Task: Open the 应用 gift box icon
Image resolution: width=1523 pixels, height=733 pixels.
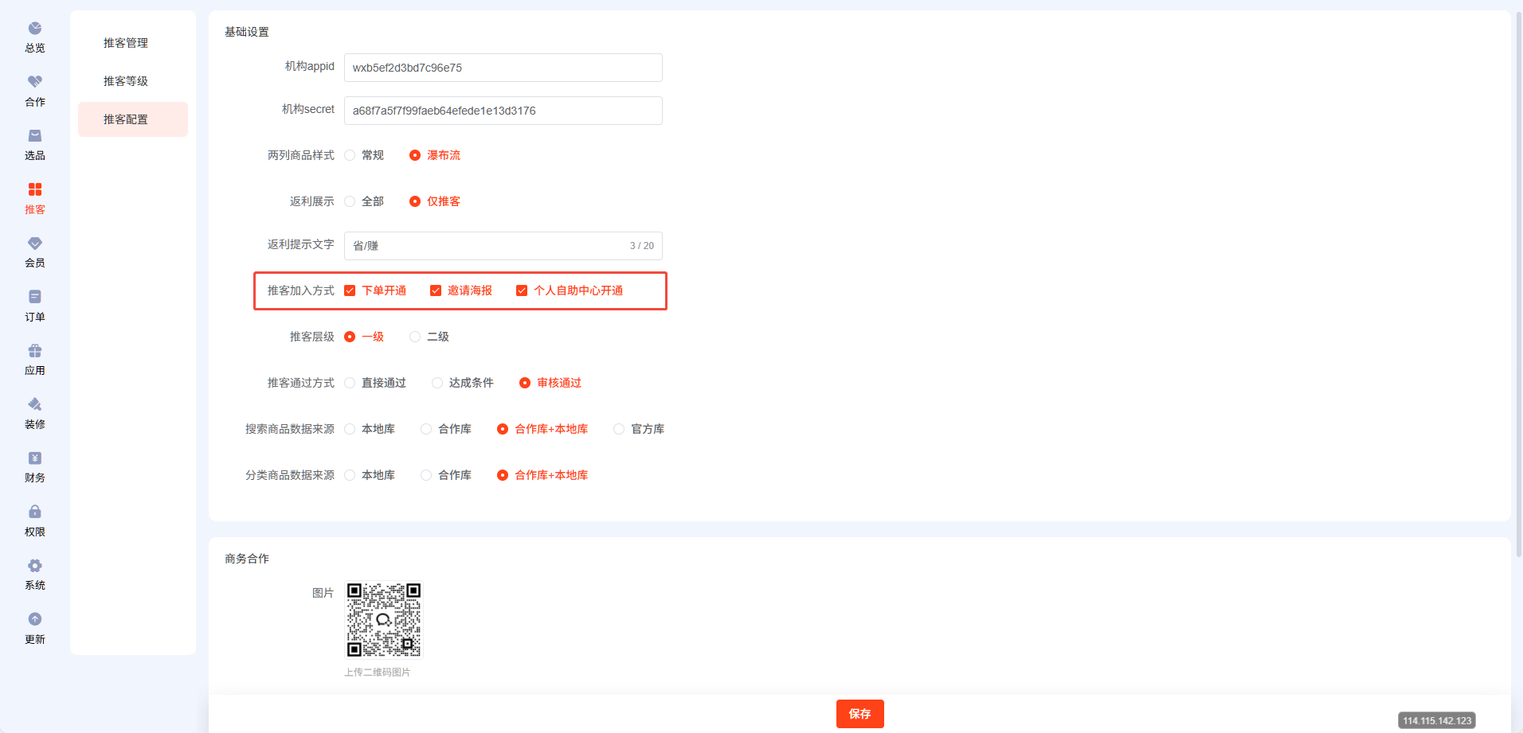Action: (x=35, y=351)
